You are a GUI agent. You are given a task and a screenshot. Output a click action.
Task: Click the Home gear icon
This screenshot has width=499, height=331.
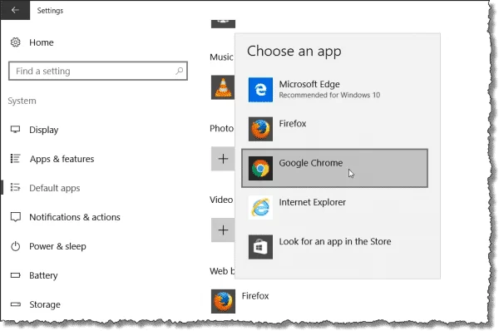pos(15,42)
